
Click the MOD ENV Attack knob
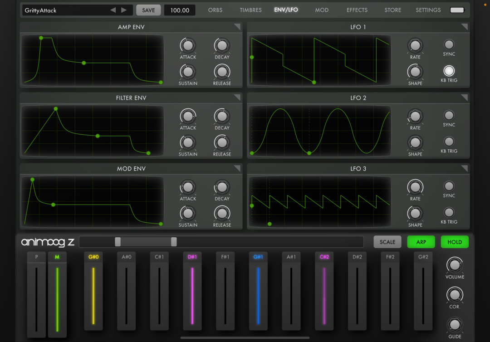tap(188, 187)
